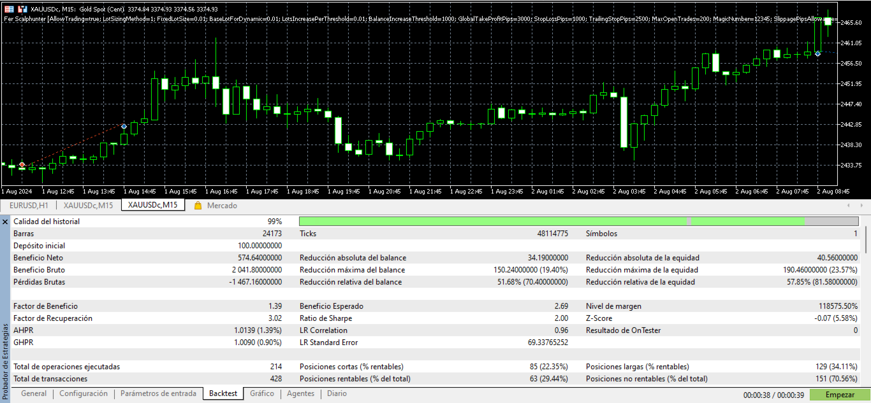Click the Ticks value 48114775
871x403 pixels.
click(552, 234)
